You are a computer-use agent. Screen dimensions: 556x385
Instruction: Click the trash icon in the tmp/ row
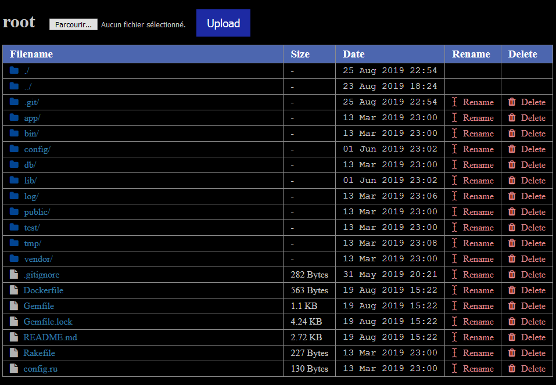(x=512, y=243)
